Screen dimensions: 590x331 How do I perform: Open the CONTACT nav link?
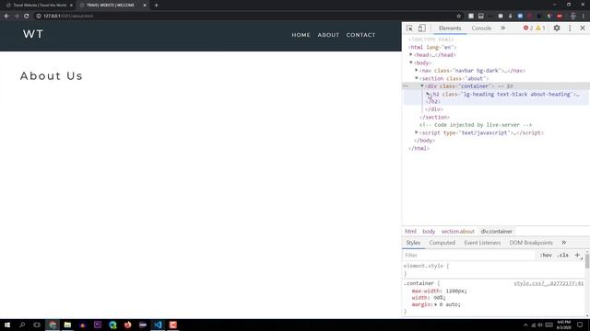[x=360, y=35]
